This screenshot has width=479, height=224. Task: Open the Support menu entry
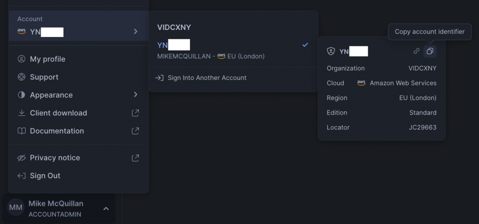[x=44, y=77]
